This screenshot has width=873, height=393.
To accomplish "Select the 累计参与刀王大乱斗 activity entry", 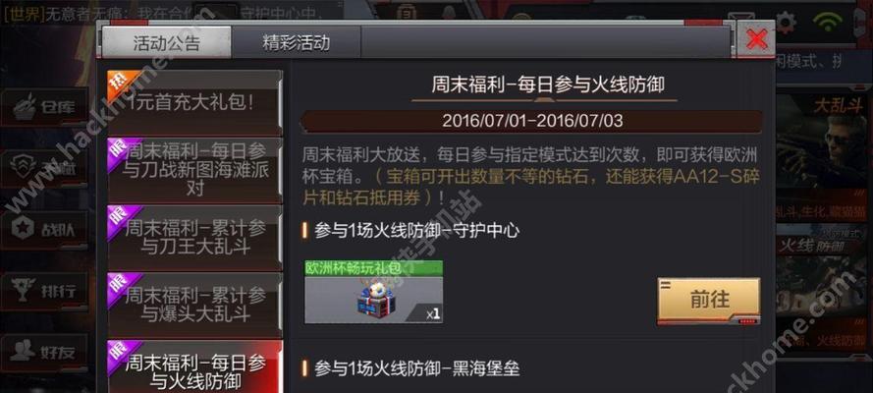I will (194, 238).
